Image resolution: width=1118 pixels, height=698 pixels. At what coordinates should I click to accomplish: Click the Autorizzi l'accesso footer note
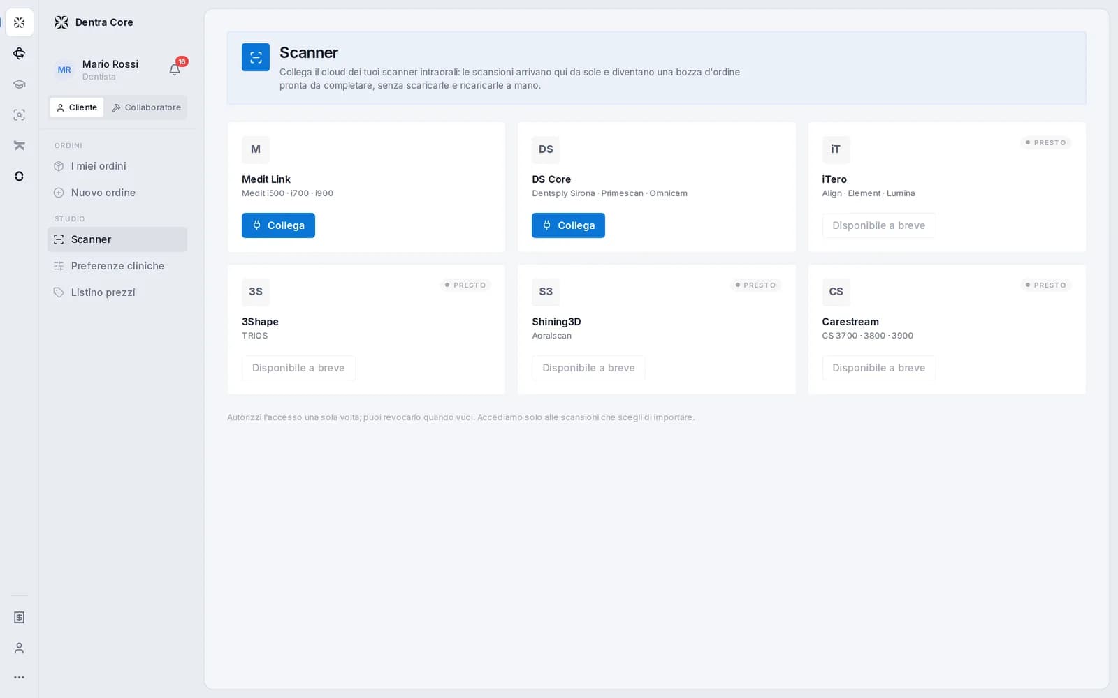460,417
